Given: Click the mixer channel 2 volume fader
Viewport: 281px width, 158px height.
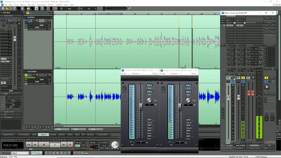Looking at the screenshot, I should click(x=238, y=97).
